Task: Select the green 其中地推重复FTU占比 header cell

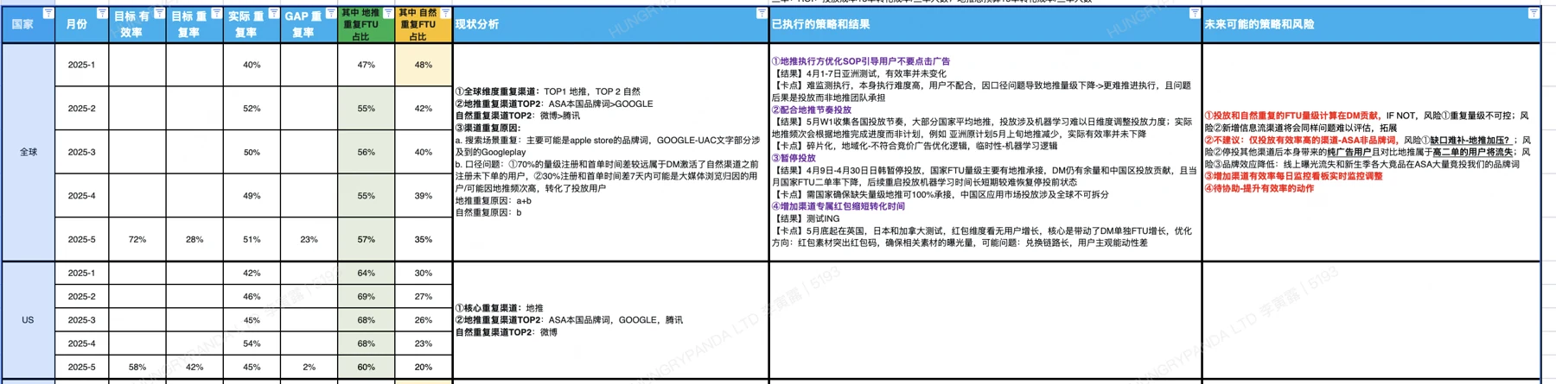Action: (367, 24)
